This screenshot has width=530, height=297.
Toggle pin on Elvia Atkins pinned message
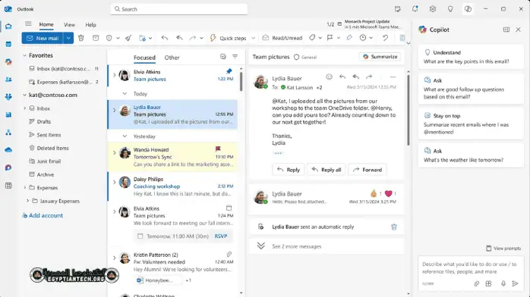click(x=229, y=71)
